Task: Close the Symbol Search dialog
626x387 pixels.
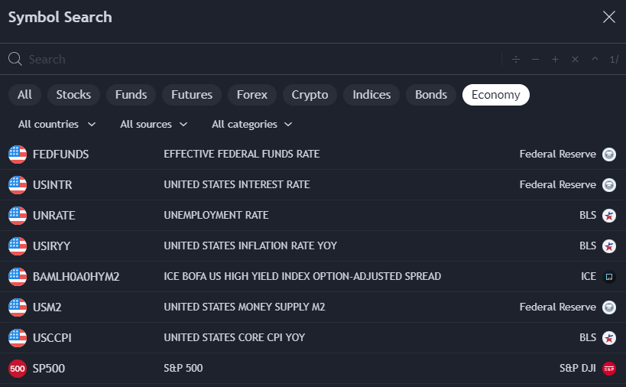Action: [608, 17]
